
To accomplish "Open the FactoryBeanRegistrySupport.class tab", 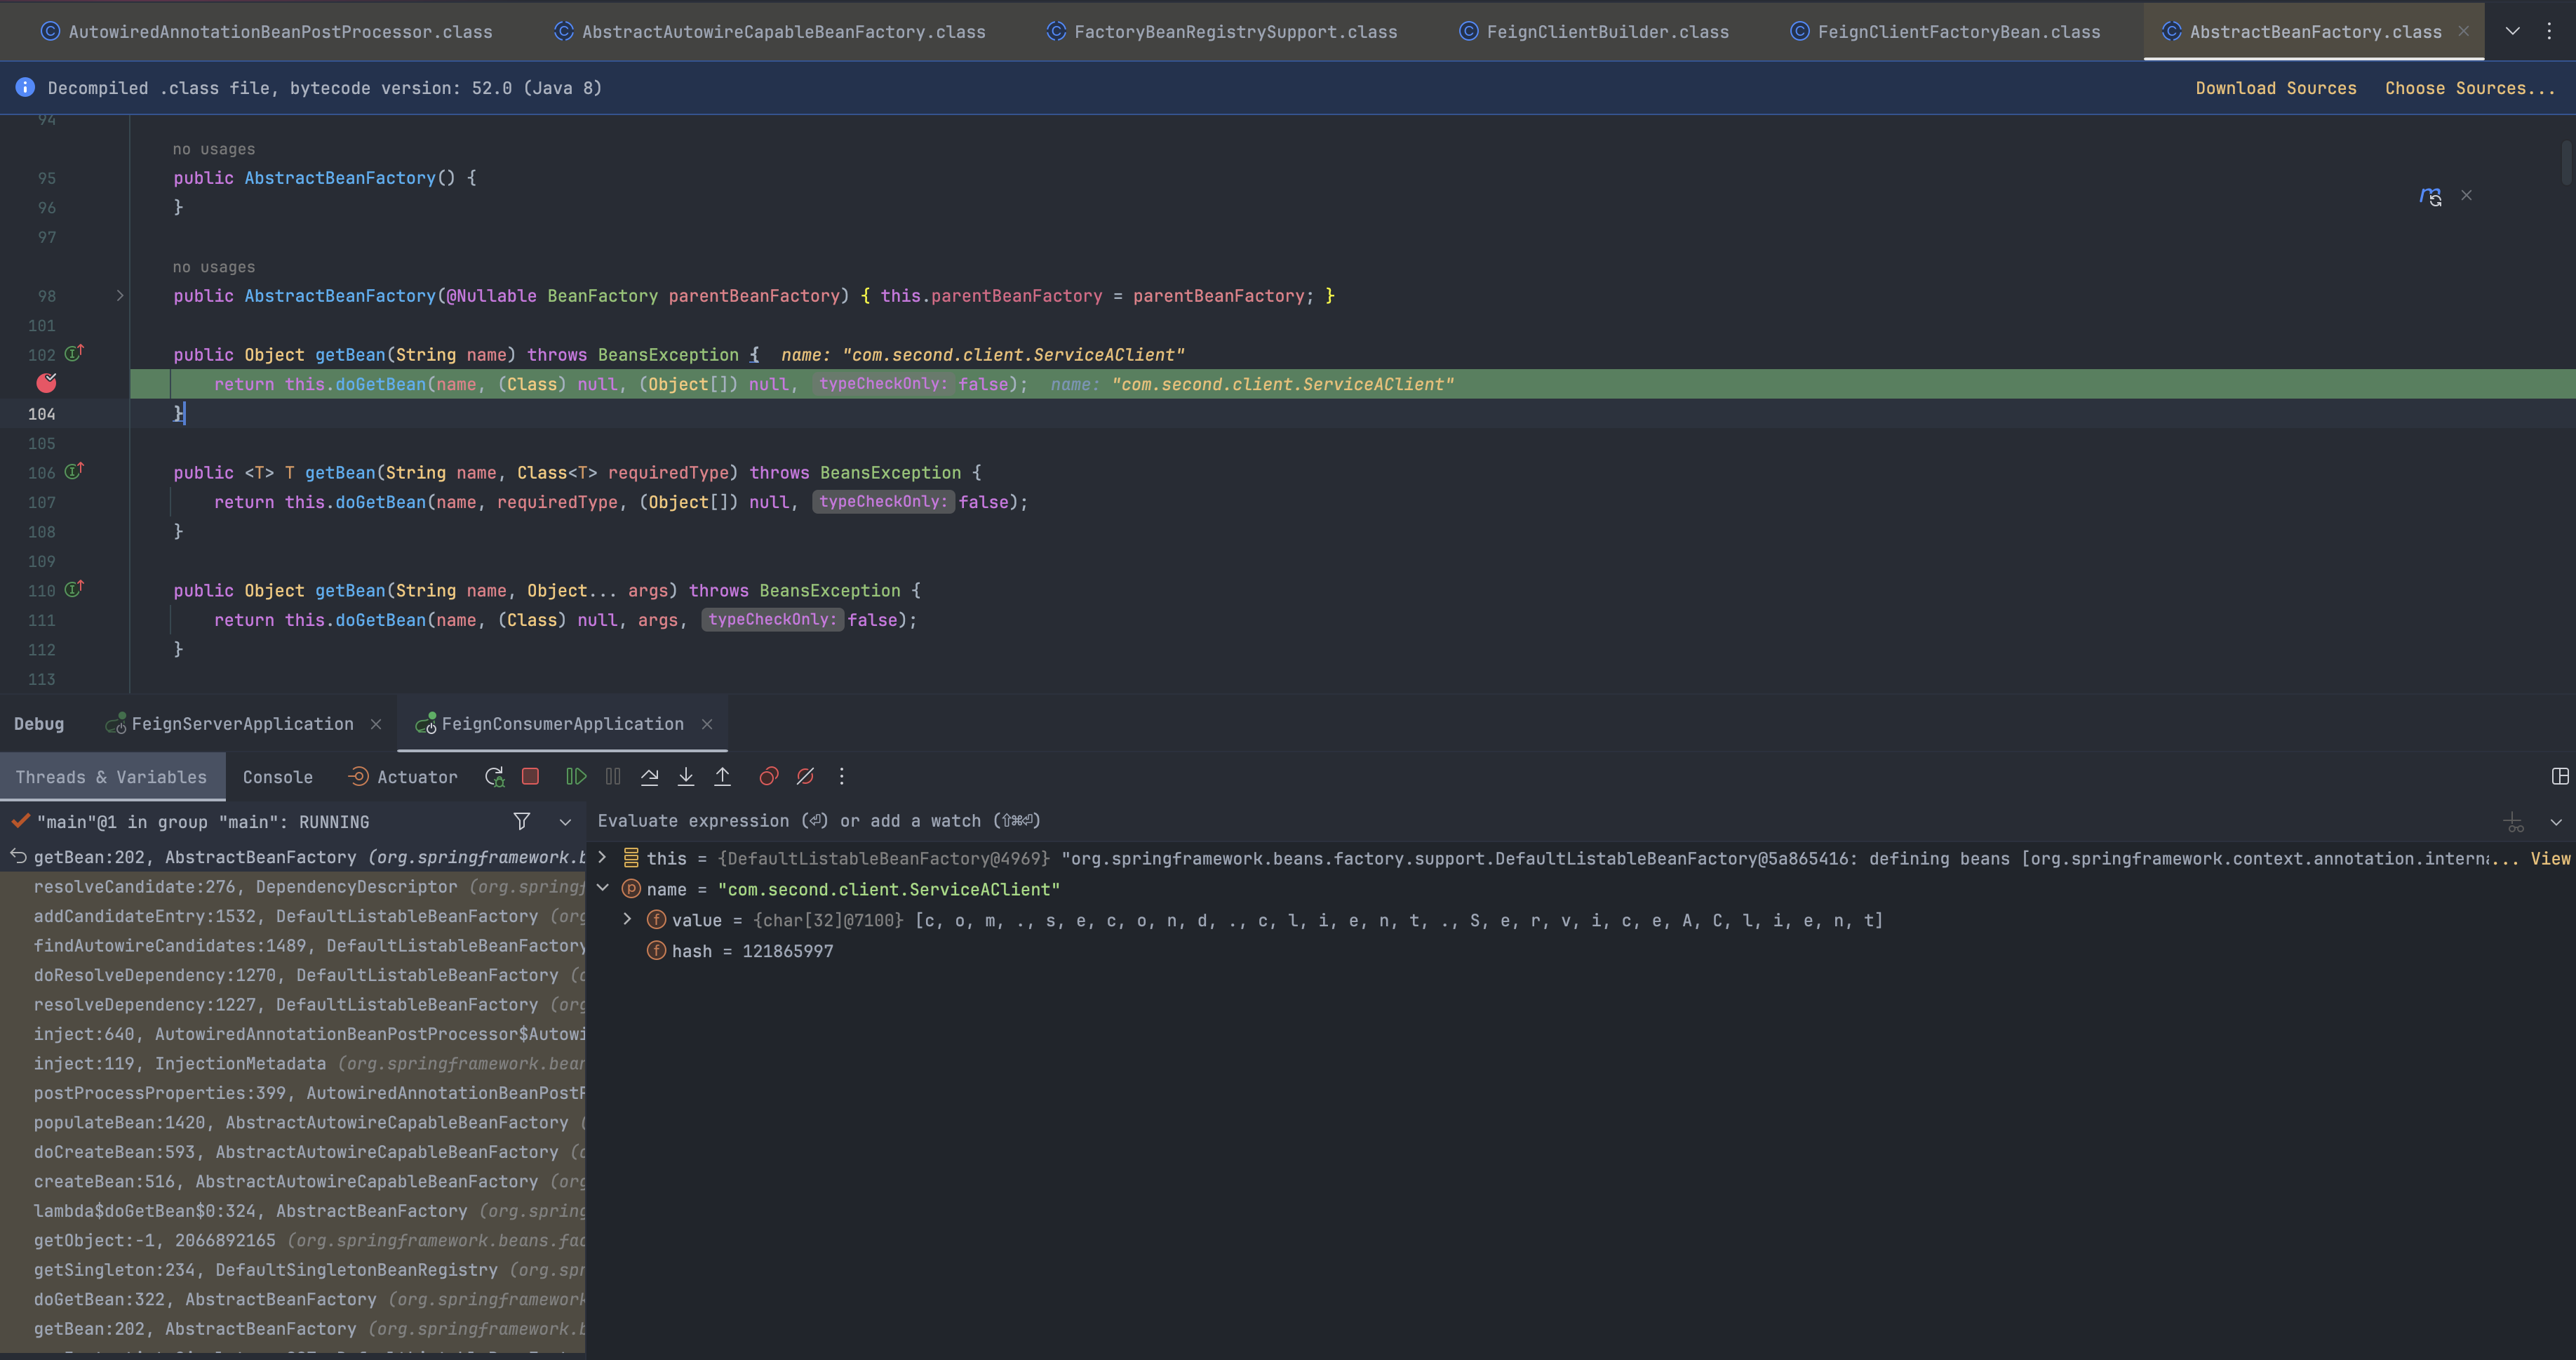I will click(1222, 31).
